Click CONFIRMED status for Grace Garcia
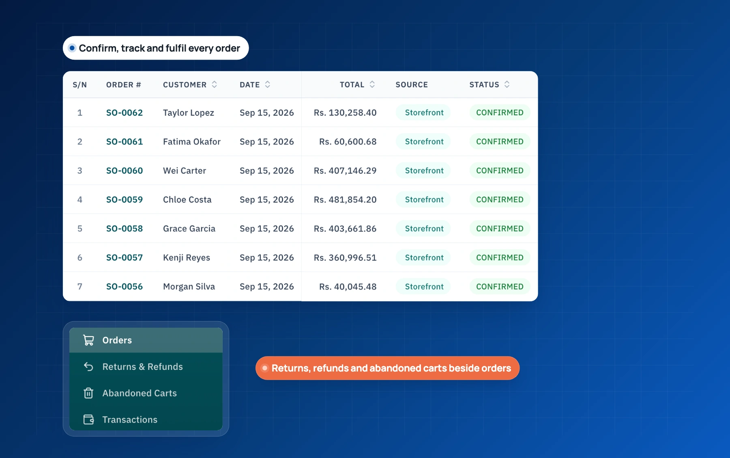The image size is (730, 458). coord(500,229)
